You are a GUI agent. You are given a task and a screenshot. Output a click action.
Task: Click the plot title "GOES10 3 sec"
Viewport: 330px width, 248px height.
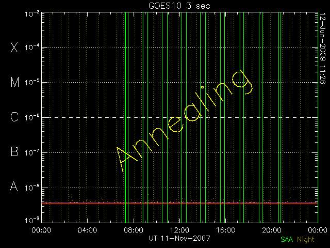pos(179,6)
